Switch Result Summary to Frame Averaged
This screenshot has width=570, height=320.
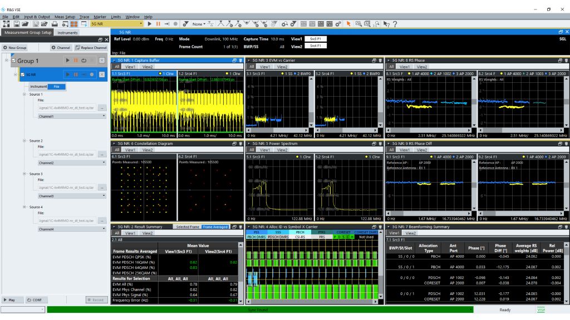[x=215, y=227]
